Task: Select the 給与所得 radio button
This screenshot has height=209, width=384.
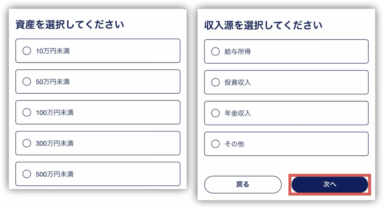Action: coord(216,52)
